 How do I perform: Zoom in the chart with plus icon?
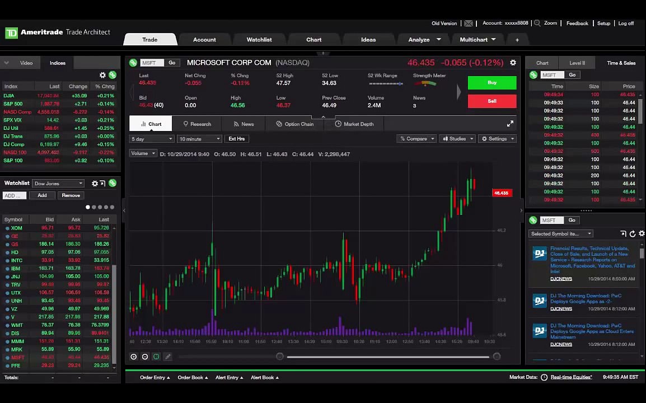pos(133,357)
